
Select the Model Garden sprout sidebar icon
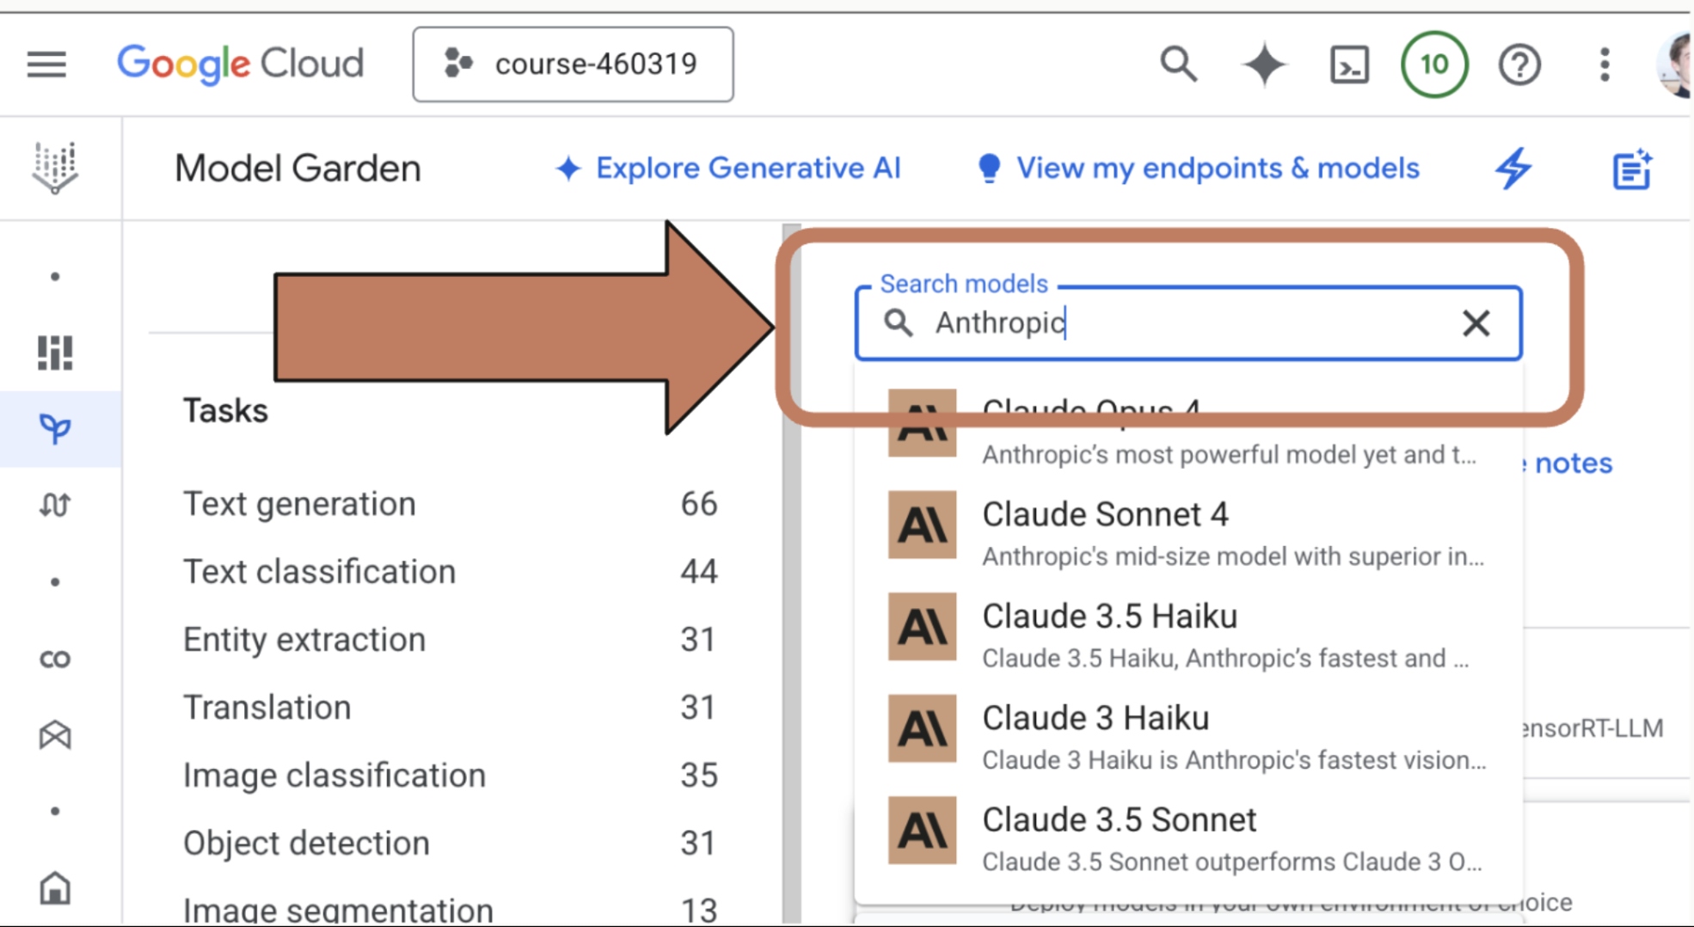point(55,428)
